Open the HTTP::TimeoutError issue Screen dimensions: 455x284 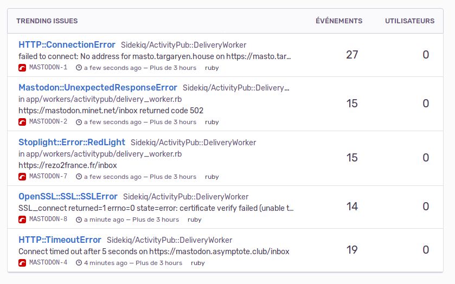point(60,240)
